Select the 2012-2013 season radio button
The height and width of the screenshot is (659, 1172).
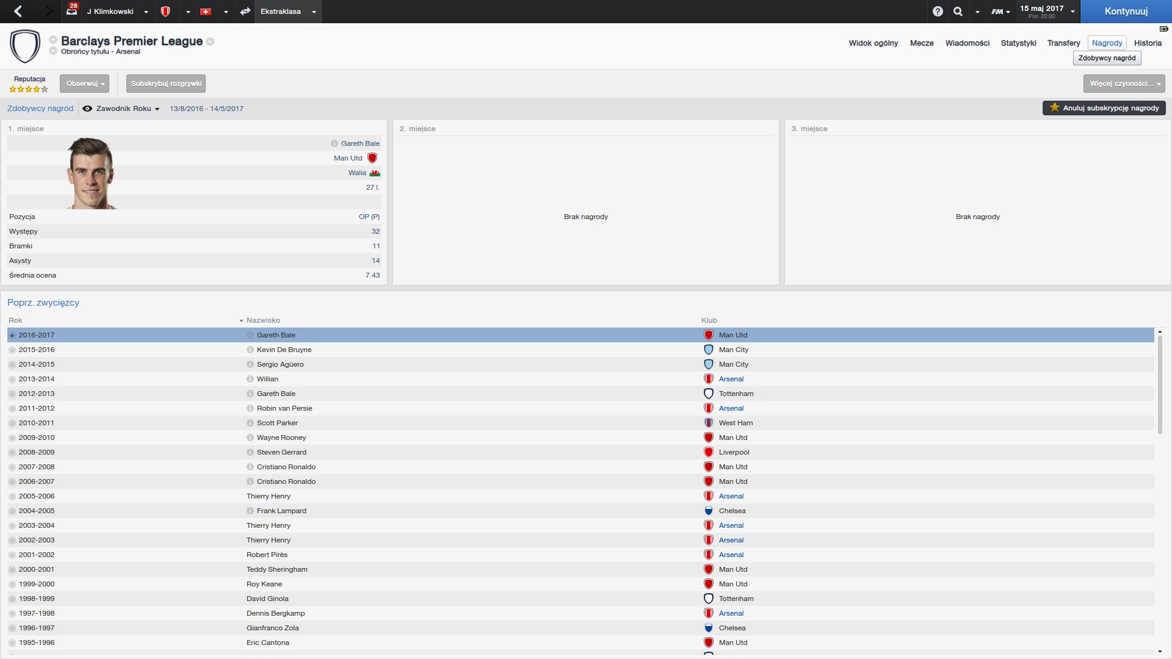(x=12, y=394)
